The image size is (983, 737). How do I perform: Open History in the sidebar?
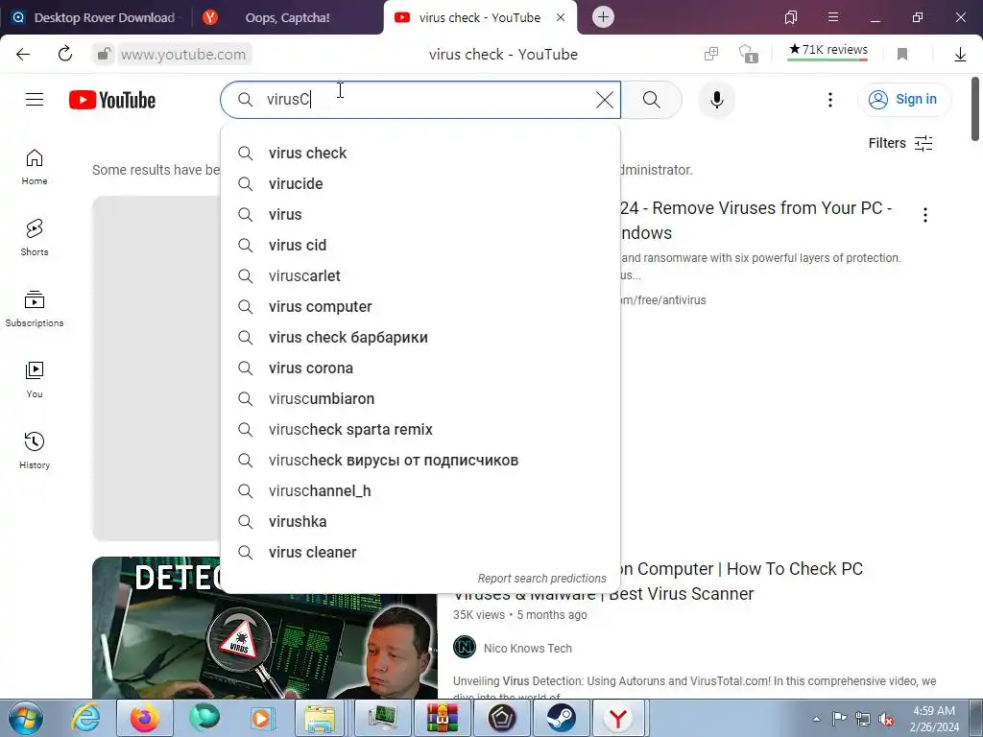point(35,451)
